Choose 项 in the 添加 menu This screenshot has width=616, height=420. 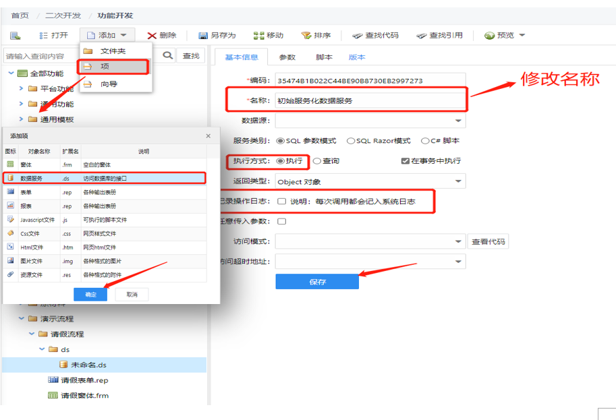[x=113, y=66]
